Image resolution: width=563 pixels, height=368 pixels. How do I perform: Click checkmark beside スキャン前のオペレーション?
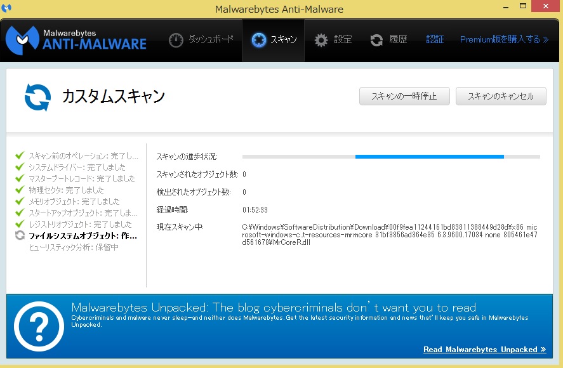(x=20, y=155)
